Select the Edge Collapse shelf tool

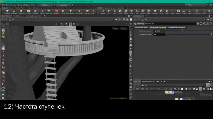[x=79, y=12]
